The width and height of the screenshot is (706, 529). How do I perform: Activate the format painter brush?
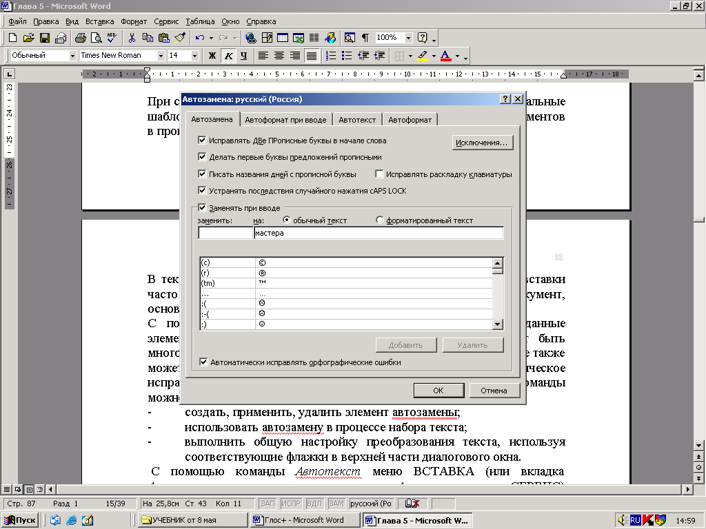click(x=180, y=38)
